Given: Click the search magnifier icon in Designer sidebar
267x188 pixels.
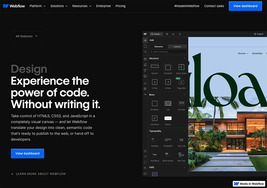Looking at the screenshot, I should (145, 168).
